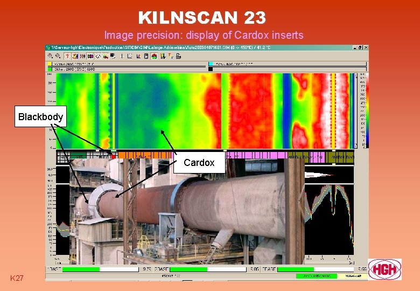The width and height of the screenshot is (420, 291).
Task: Click the blue cold band in the thermal image
Action: (287, 110)
